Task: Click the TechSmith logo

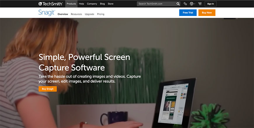Action: tap(51, 4)
